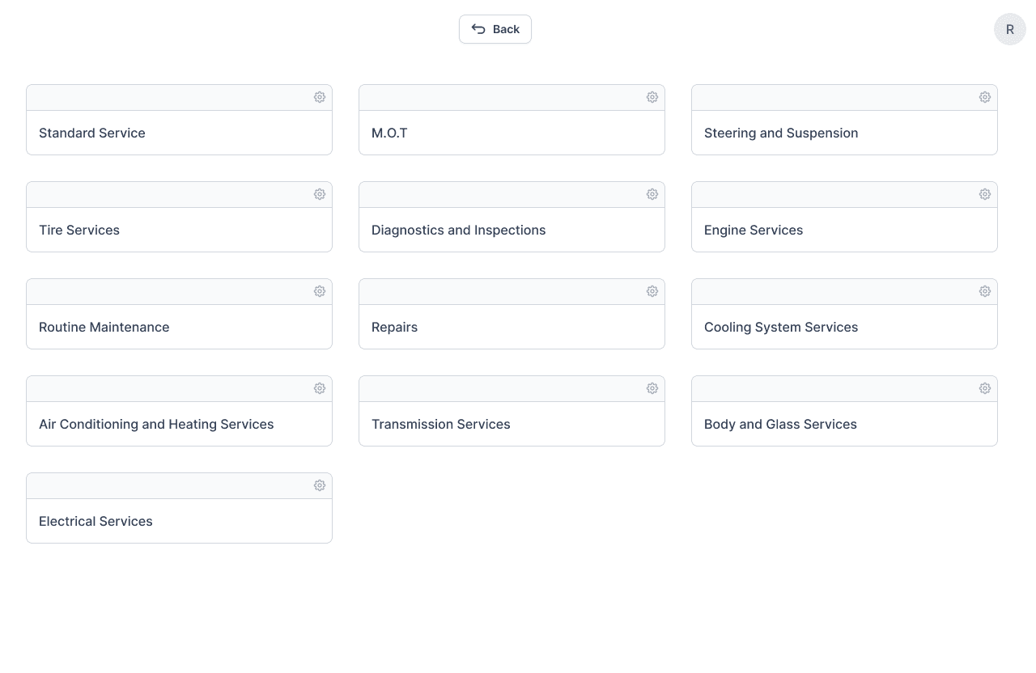
Task: Open settings gear for Air Conditioning and Heating
Action: point(320,388)
